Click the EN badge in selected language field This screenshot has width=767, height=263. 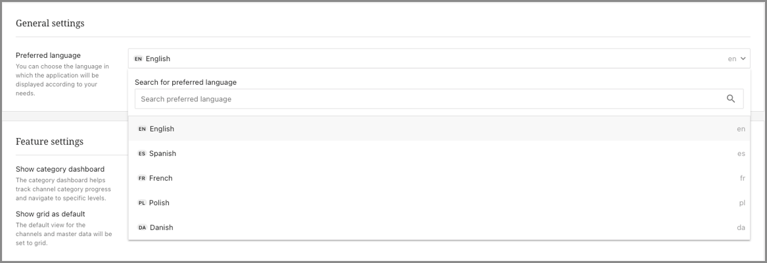click(139, 59)
